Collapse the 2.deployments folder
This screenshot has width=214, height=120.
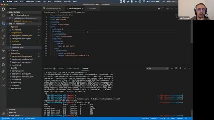tap(16, 33)
